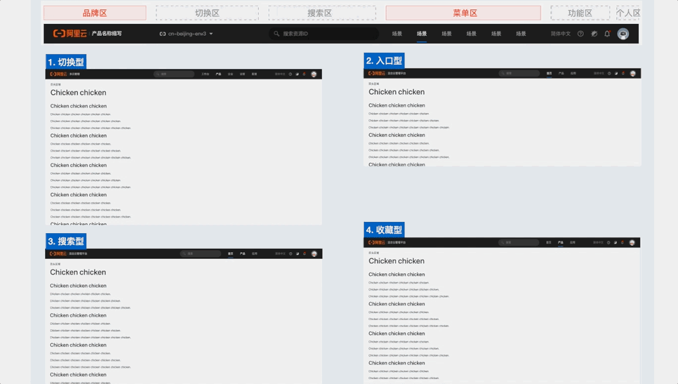Open user avatar in the top navbar
The width and height of the screenshot is (678, 384).
click(x=623, y=34)
